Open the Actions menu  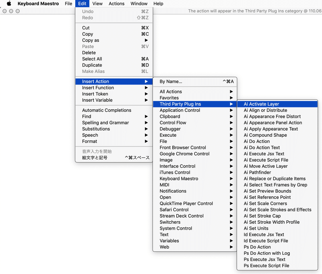tap(116, 4)
